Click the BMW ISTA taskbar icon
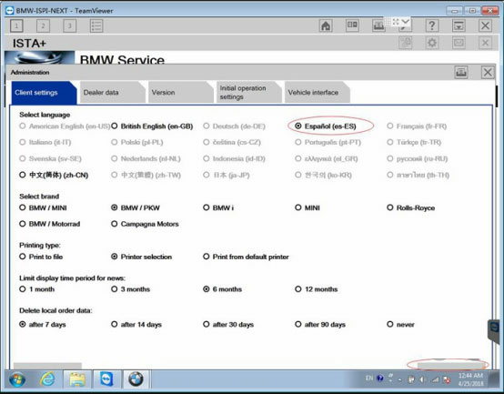504x394 pixels. point(136,379)
